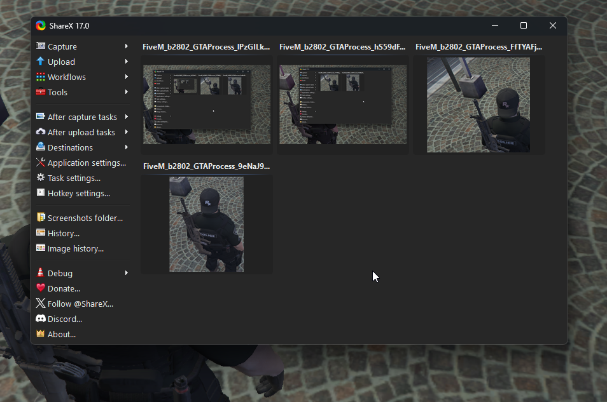Expand the Tools submenu arrow
Viewport: 607px width, 402px height.
tap(126, 92)
